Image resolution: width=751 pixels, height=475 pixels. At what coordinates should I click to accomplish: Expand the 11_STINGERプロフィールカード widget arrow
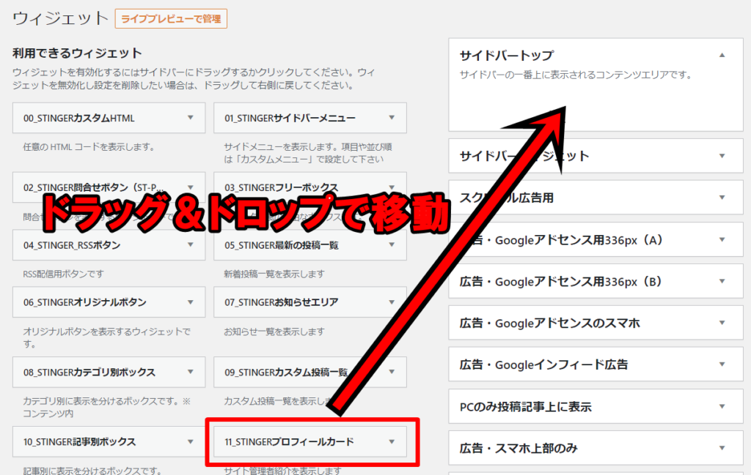click(392, 441)
